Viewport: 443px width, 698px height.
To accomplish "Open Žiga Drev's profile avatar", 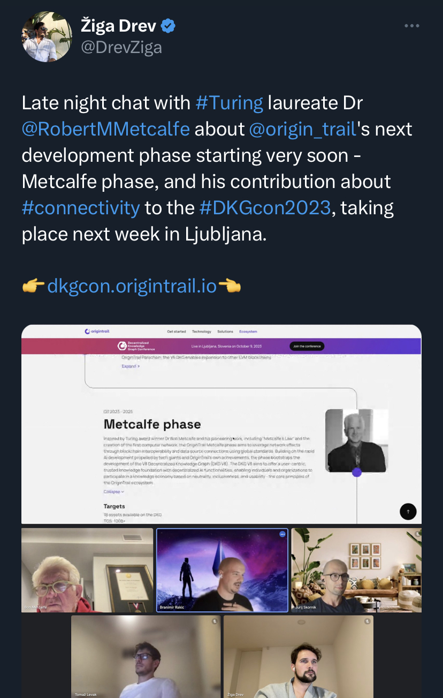I will click(x=47, y=36).
